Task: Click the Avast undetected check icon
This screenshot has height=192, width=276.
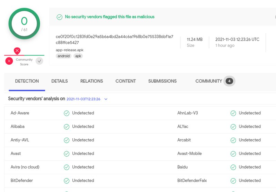Action: pos(67,154)
